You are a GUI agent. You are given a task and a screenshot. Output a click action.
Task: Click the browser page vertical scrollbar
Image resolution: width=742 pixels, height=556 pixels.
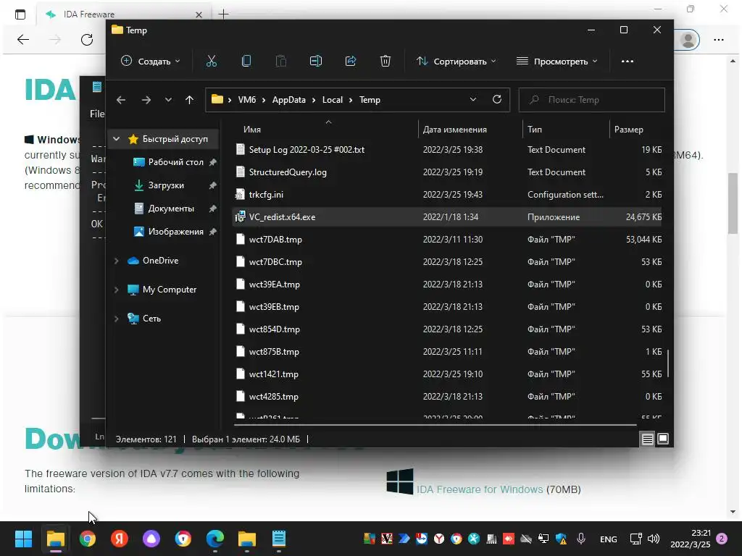coord(733,203)
